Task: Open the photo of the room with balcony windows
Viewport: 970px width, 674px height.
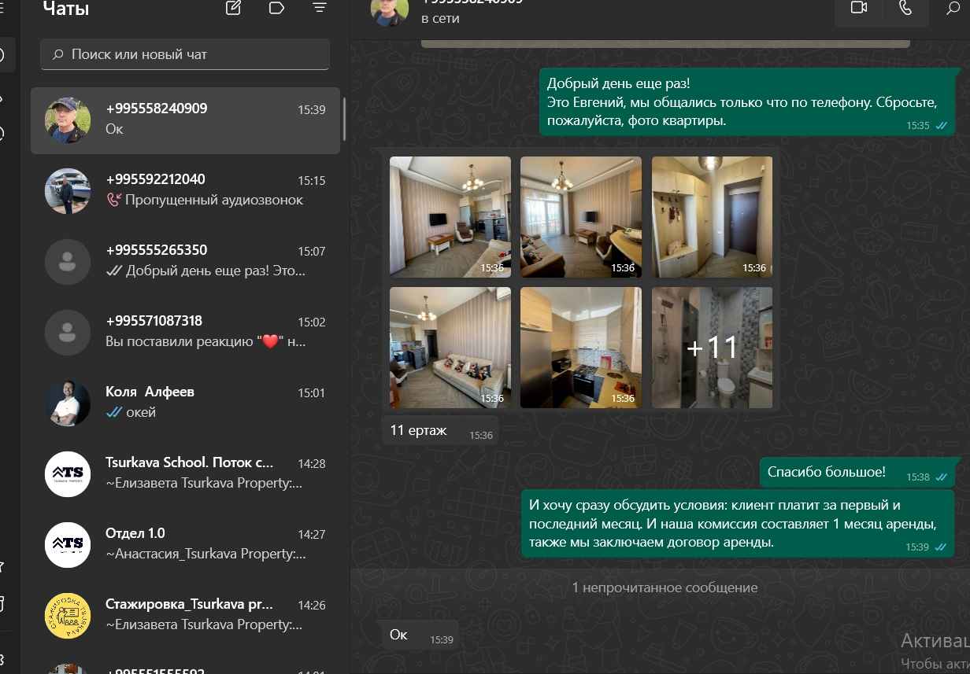Action: (x=581, y=217)
